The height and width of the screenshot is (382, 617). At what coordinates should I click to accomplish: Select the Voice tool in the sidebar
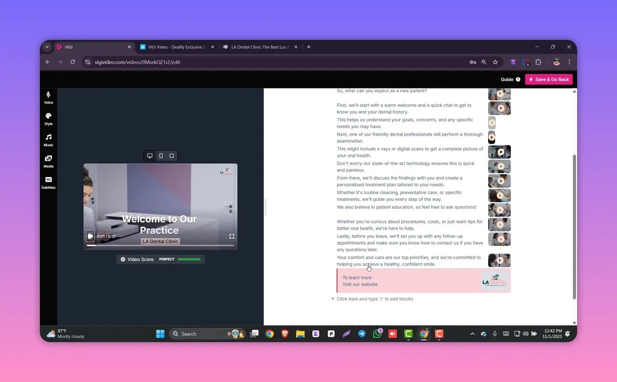pos(48,97)
